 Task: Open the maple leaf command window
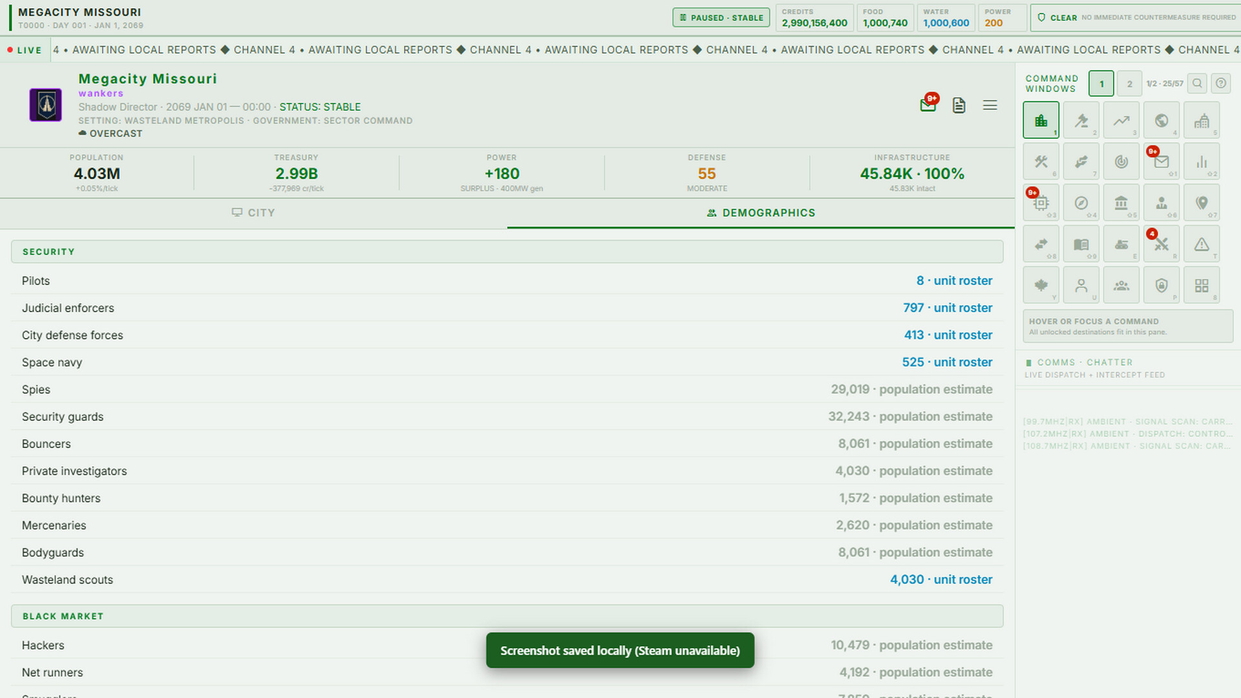pos(1041,286)
